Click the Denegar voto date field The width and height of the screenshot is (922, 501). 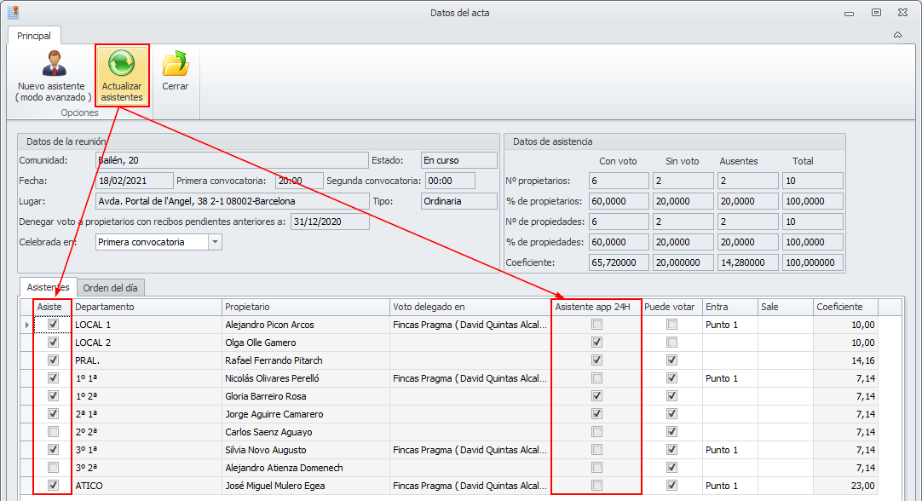point(329,222)
